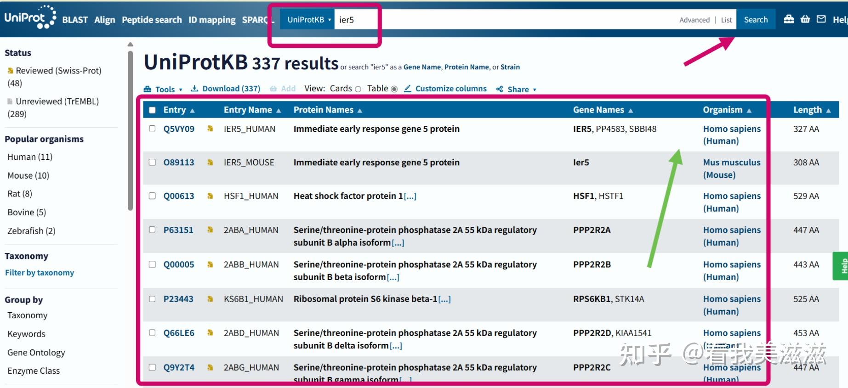
Task: Click the reviewed icon beside Q5VY09
Action: pyautogui.click(x=210, y=129)
